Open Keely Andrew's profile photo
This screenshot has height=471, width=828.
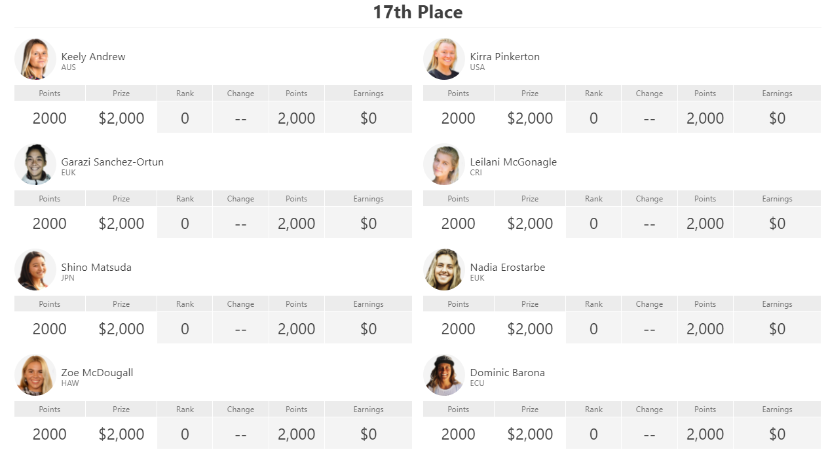35,59
